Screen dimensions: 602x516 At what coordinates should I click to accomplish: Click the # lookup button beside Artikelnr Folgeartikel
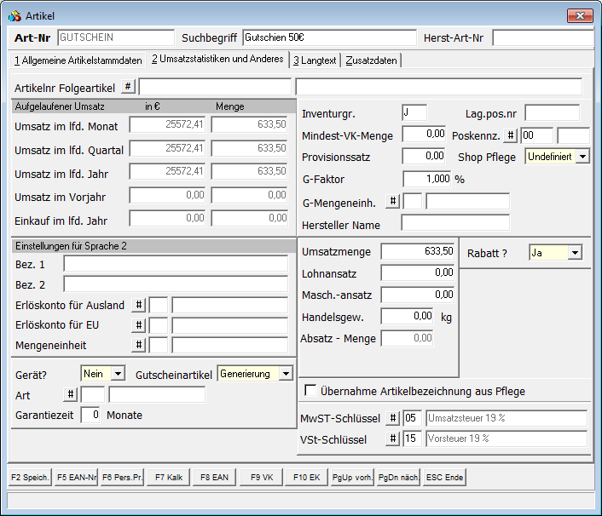(x=129, y=87)
